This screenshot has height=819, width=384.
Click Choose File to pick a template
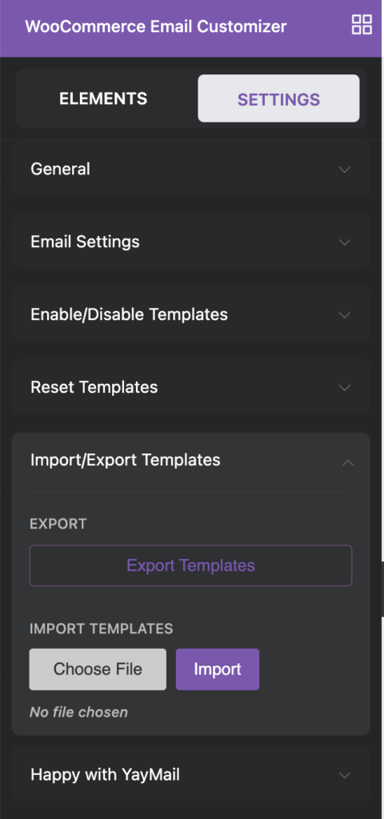pyautogui.click(x=98, y=669)
